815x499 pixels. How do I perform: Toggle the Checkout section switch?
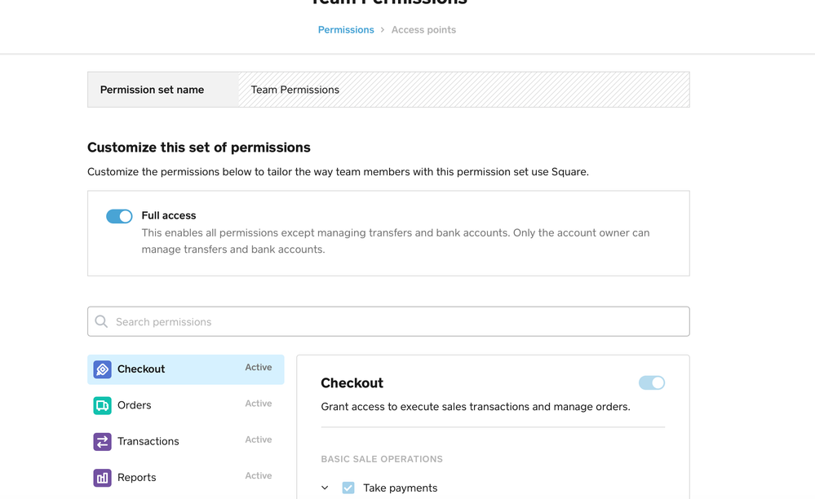tap(651, 383)
